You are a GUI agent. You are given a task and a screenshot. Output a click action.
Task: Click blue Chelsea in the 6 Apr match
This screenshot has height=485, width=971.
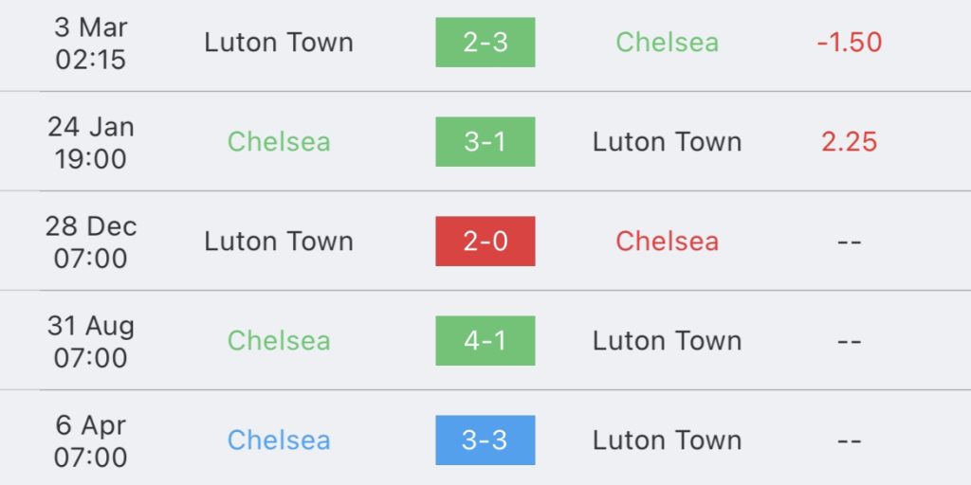279,440
